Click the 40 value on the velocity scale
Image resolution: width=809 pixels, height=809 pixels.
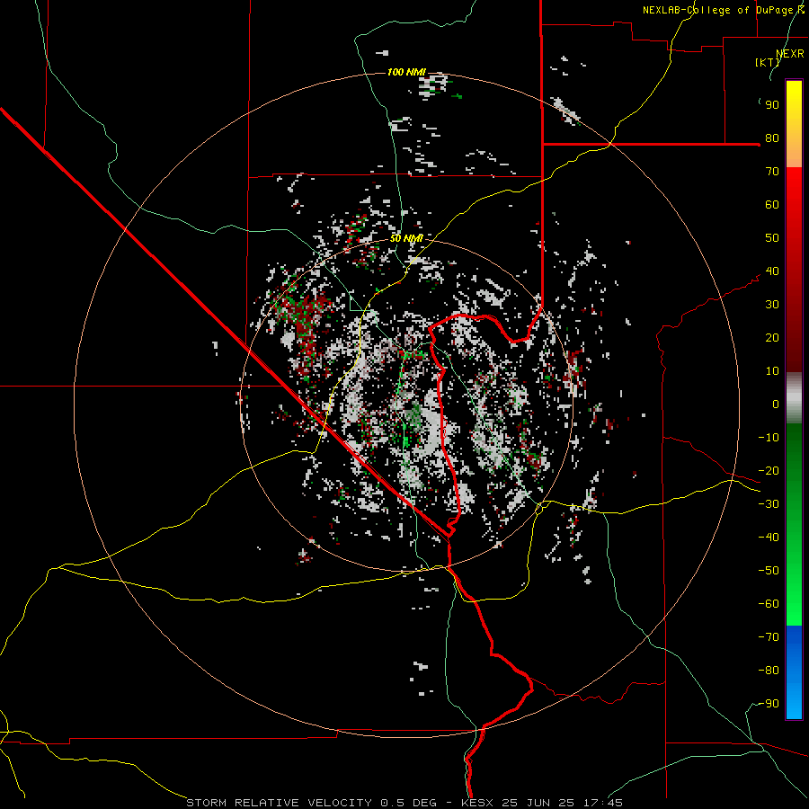[x=772, y=271]
